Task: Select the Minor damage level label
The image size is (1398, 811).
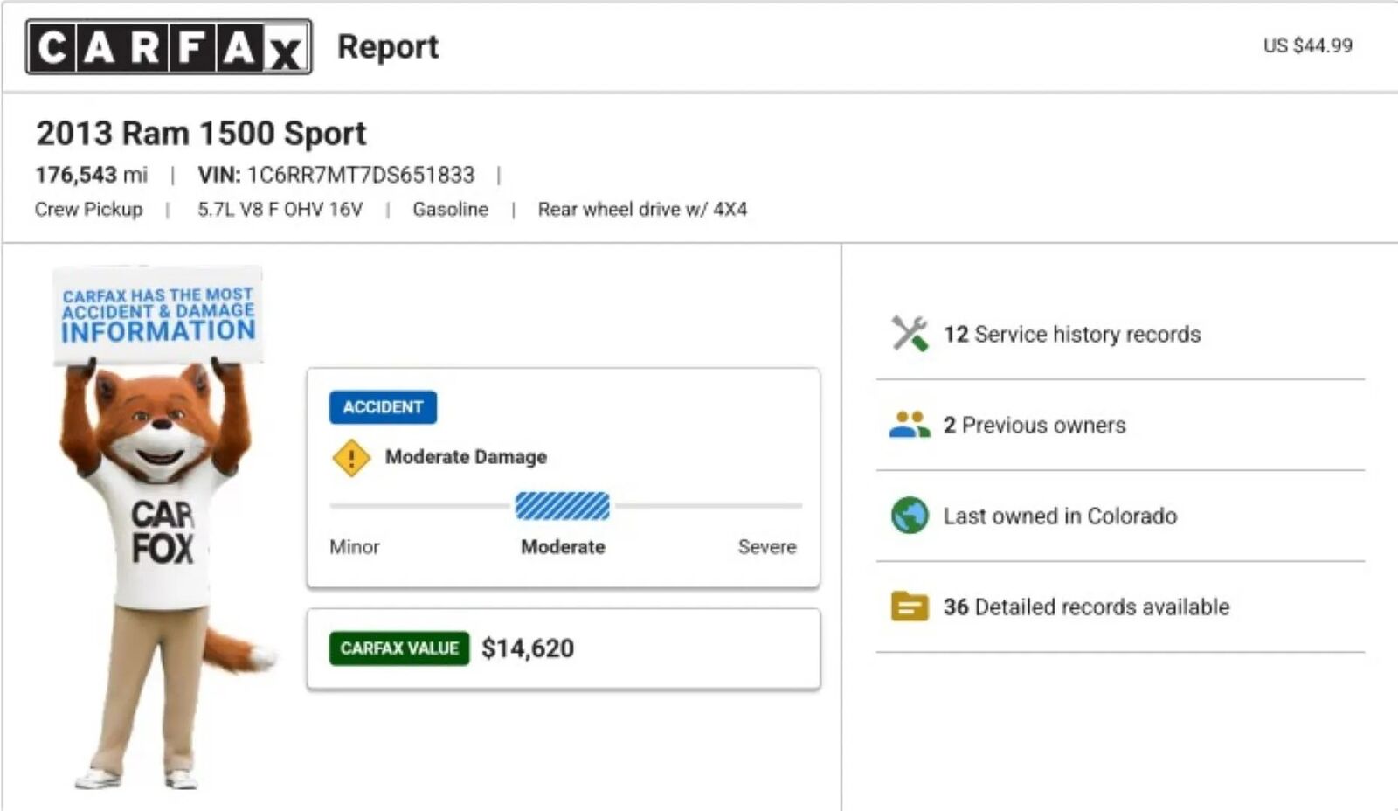Action: click(355, 547)
